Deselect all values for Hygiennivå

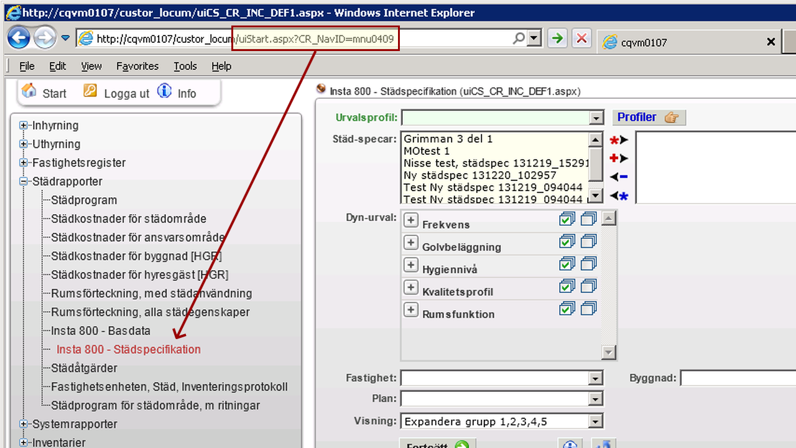click(589, 264)
